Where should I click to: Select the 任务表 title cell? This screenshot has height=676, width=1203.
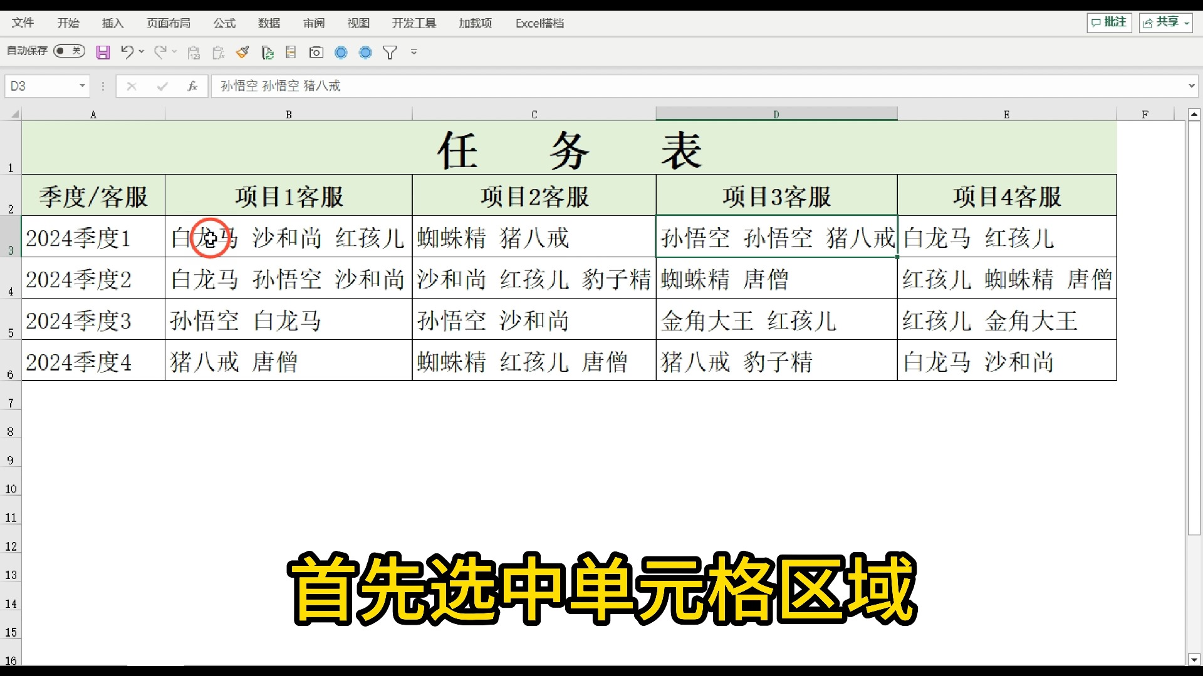pyautogui.click(x=569, y=148)
